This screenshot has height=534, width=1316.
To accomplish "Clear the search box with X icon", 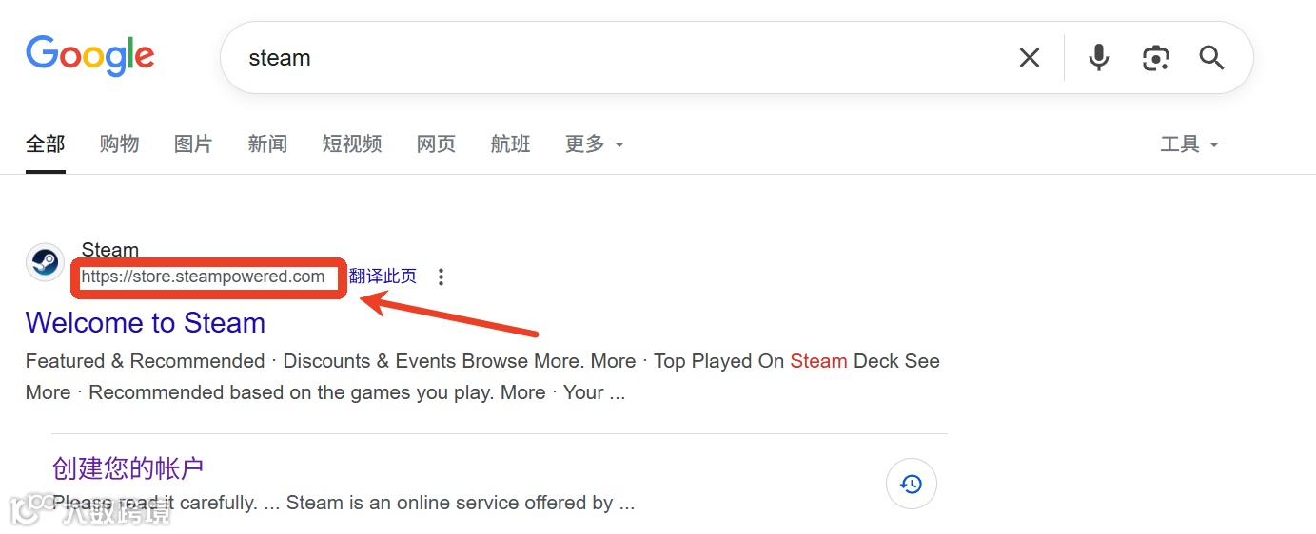I will click(1029, 58).
